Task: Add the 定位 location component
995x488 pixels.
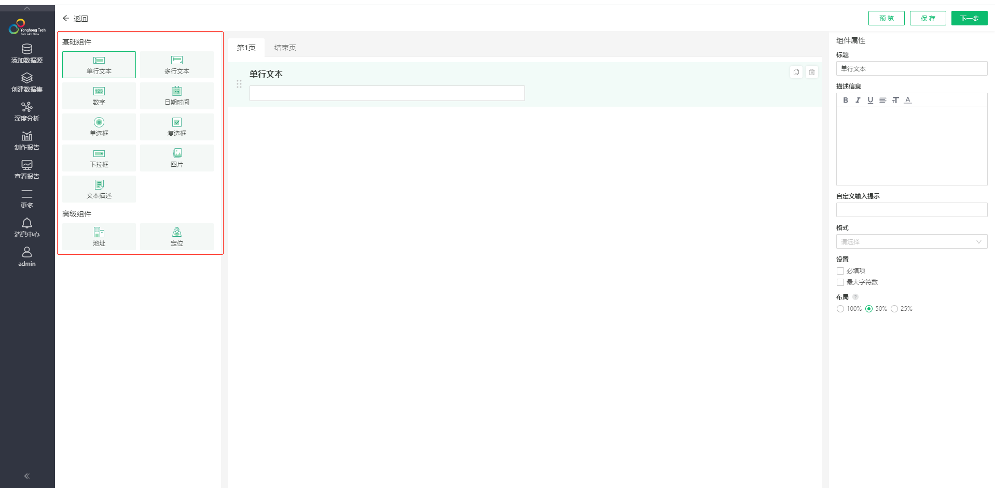Action: click(177, 237)
